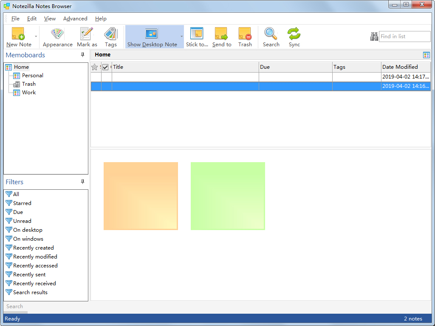
Task: Open the New Note dropdown arrow
Action: [x=37, y=37]
